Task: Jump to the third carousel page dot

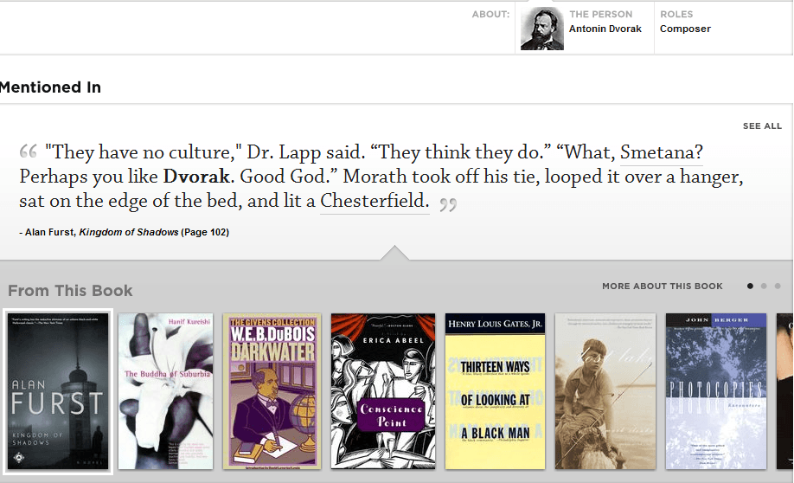Action: click(x=778, y=287)
